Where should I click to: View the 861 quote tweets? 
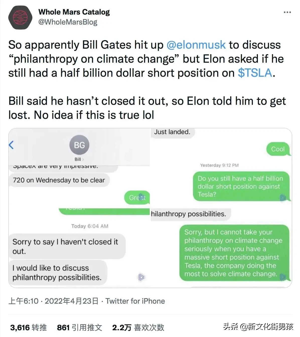pos(80,327)
